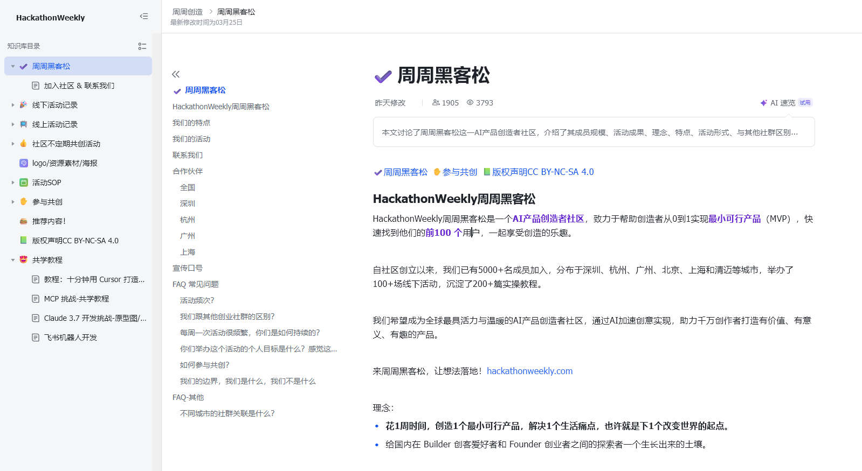Jump to 如何参与共创? in outline

(205, 365)
